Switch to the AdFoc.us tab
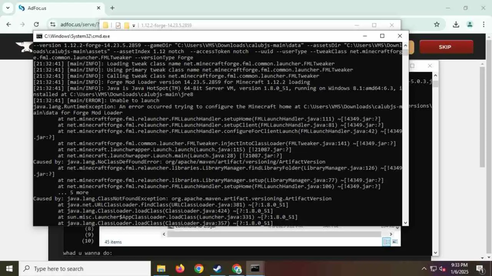 (x=59, y=8)
